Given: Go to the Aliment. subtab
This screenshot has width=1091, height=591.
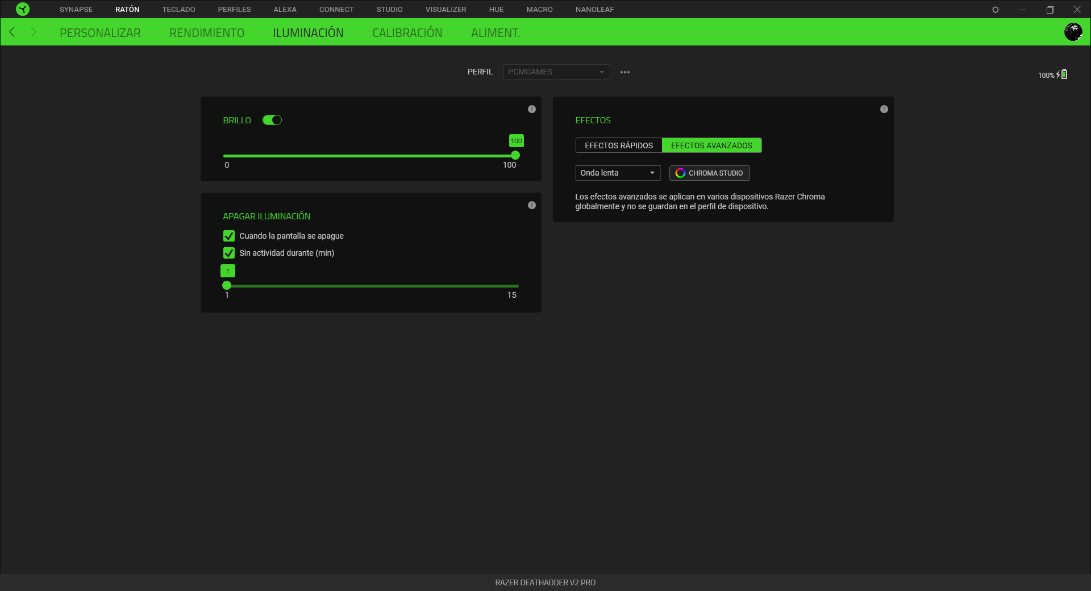Looking at the screenshot, I should click(495, 33).
